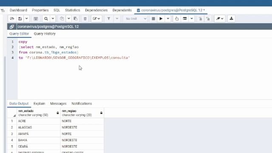272x153 pixels.
Task: Expand the Save options dropdown arrow
Action: (x=26, y=19)
